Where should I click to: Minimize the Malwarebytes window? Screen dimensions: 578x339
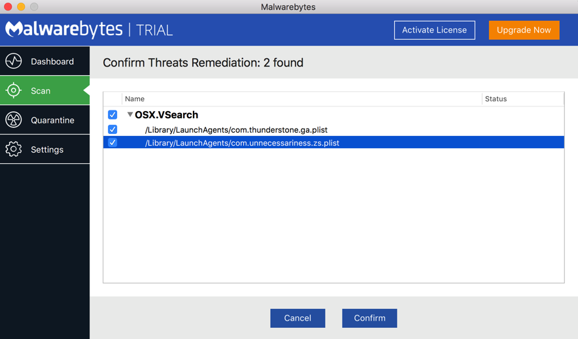pos(21,7)
